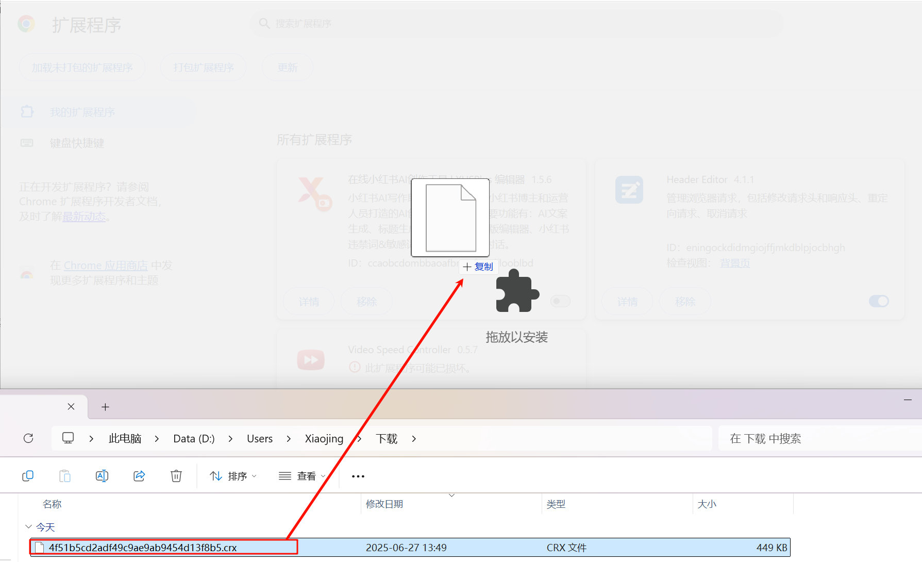Click the Delete trash icon in Explorer
The width and height of the screenshot is (922, 562).
pos(176,475)
